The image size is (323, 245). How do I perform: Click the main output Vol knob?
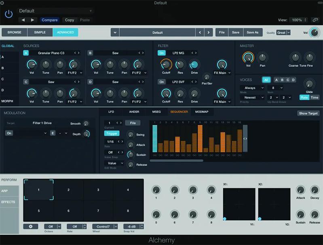pos(315,33)
